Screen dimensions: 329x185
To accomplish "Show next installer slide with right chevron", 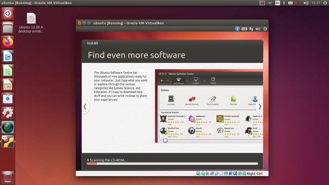I will click(x=260, y=106).
